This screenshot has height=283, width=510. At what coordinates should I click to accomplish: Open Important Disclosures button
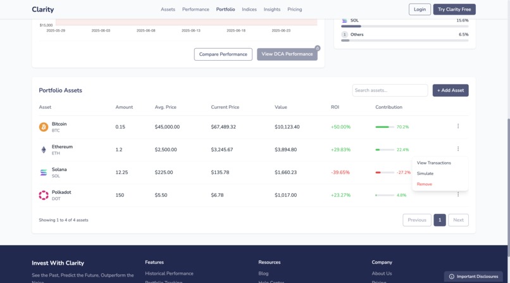[473, 277]
